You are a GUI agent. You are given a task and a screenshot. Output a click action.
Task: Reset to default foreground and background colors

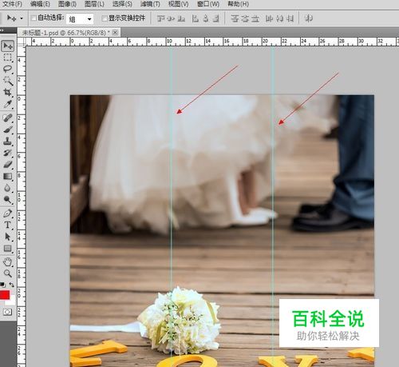[2, 285]
